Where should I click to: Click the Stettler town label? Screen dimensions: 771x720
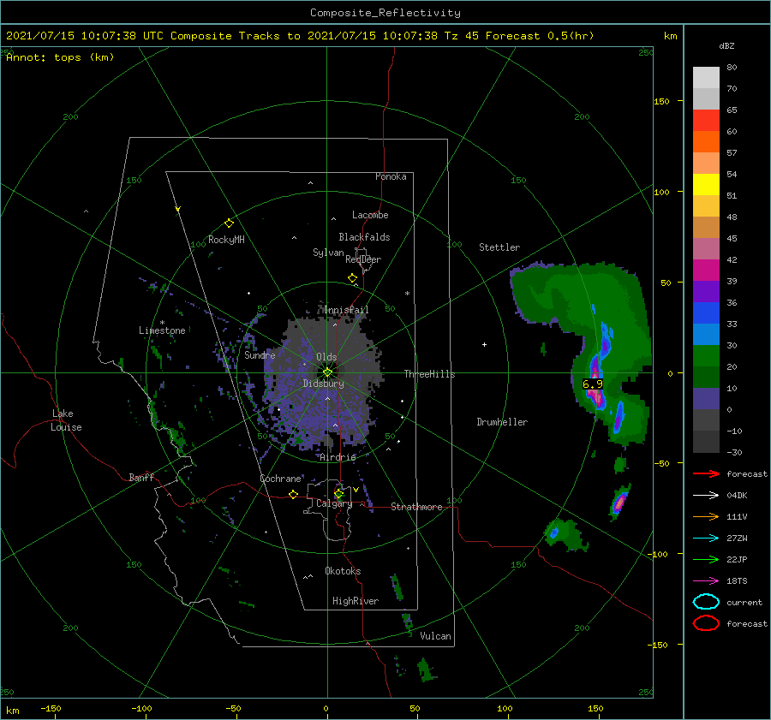point(499,247)
